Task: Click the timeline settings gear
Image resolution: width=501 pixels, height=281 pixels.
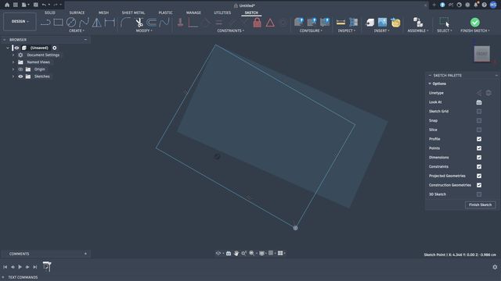Action: (495, 267)
